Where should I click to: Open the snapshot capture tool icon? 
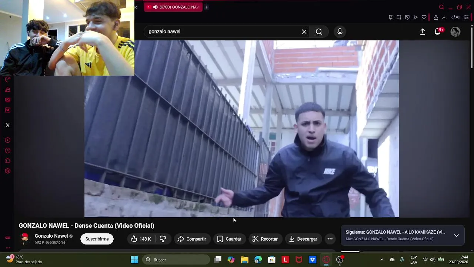[x=399, y=17]
